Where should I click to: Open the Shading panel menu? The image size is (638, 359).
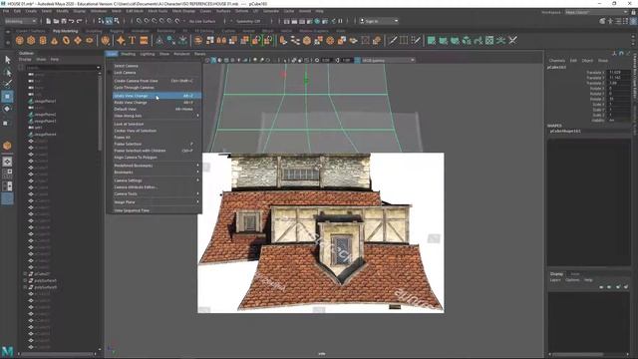[x=128, y=54]
